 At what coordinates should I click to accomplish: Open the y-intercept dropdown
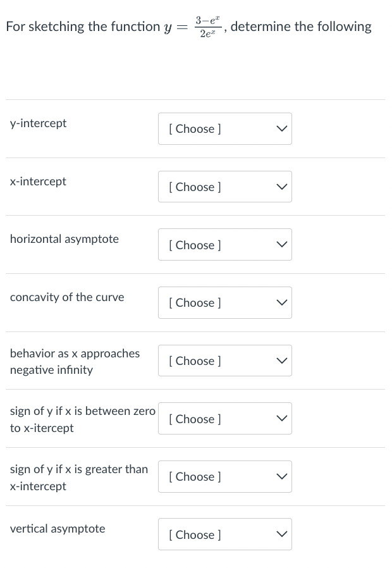point(224,129)
